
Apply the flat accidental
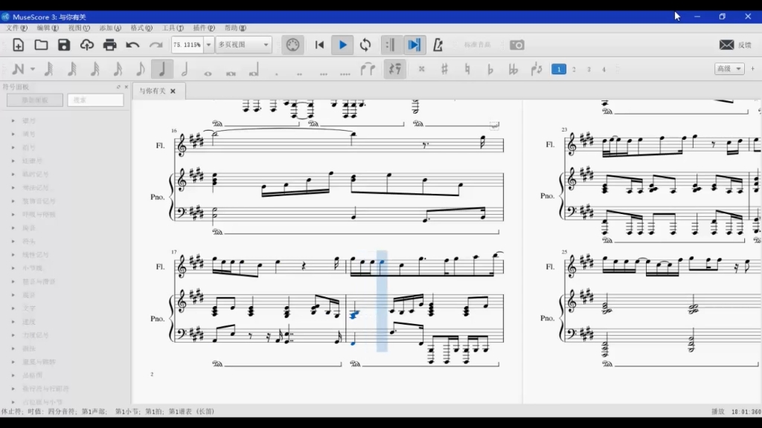[490, 69]
